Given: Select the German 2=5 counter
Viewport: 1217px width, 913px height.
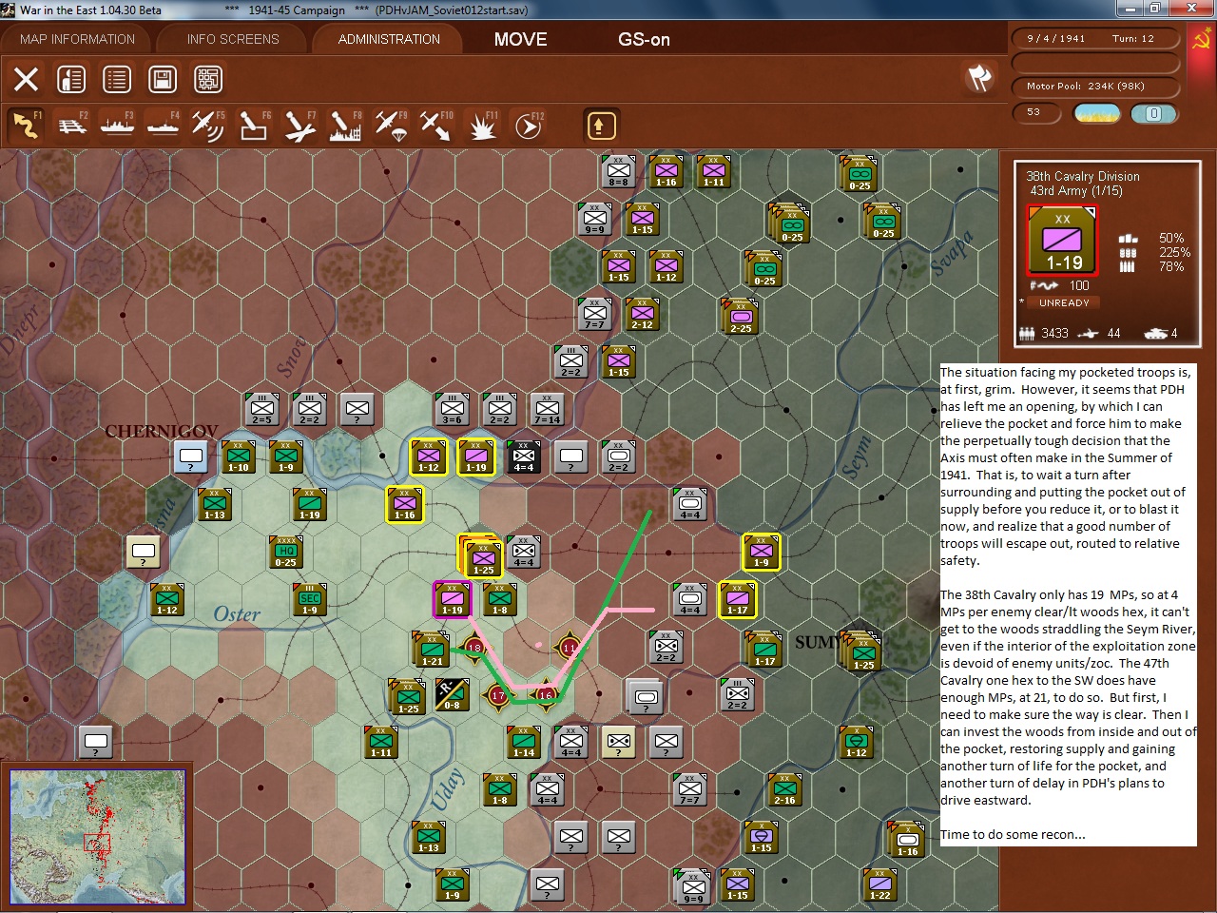Looking at the screenshot, I should click(x=262, y=409).
